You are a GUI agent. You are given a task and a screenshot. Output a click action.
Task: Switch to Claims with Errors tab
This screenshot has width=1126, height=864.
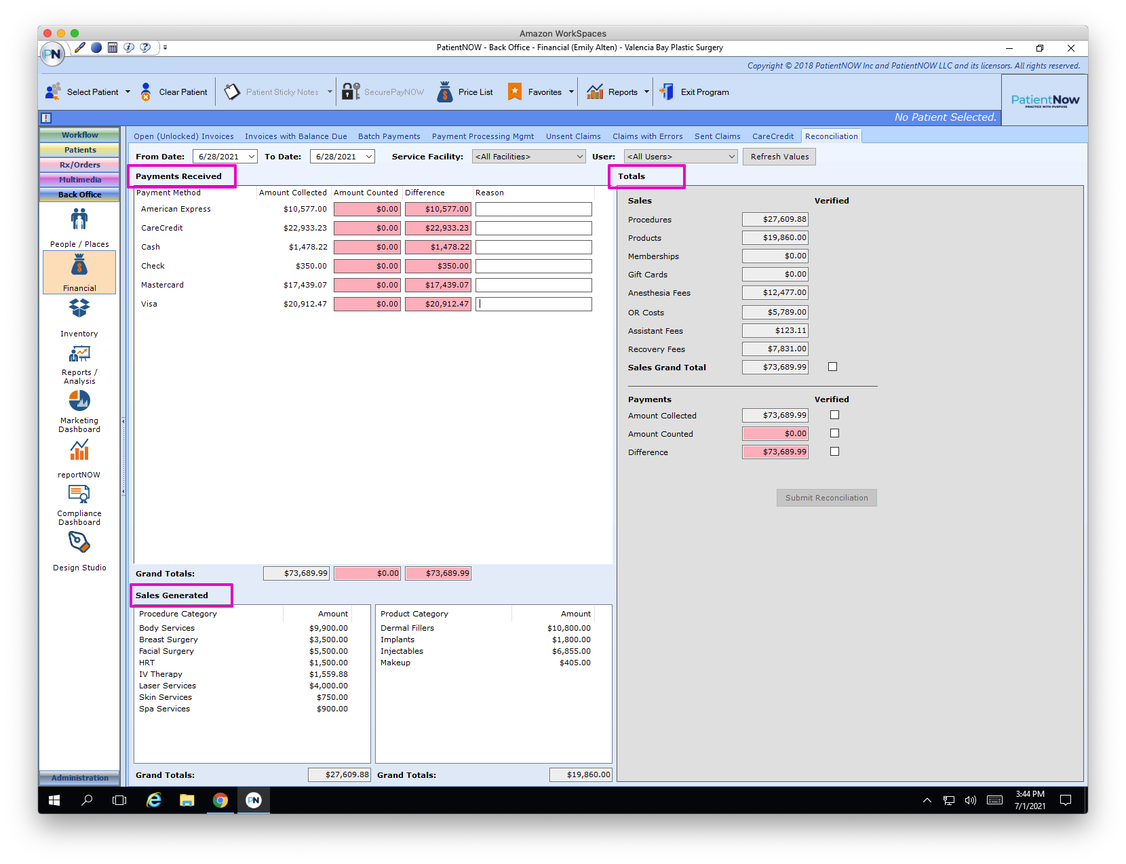tap(648, 136)
